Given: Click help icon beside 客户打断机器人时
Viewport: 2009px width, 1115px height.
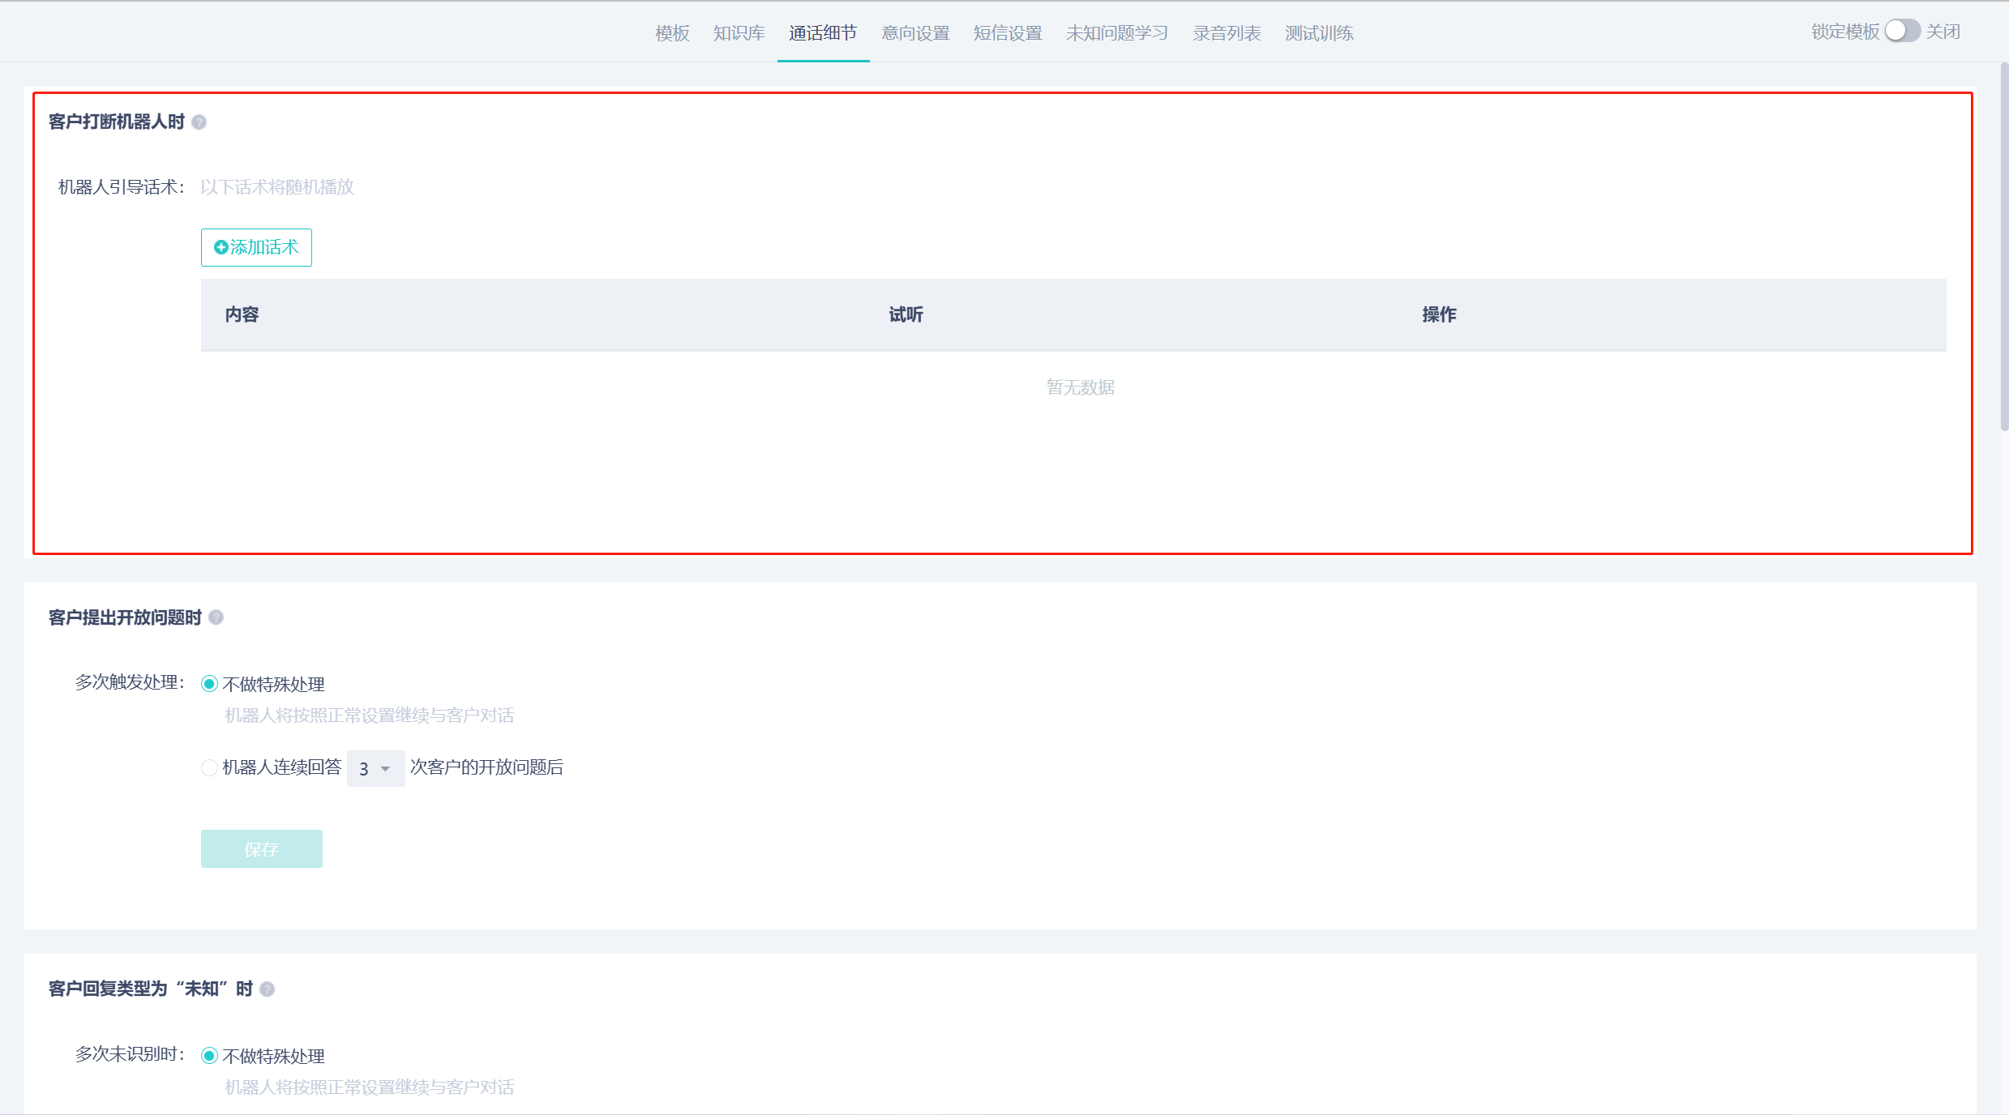Looking at the screenshot, I should pos(199,122).
